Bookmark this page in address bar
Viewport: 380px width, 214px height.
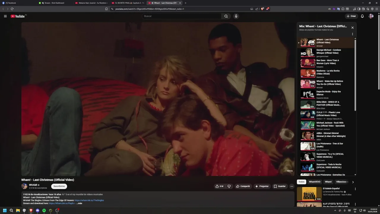pyautogui.click(x=106, y=9)
